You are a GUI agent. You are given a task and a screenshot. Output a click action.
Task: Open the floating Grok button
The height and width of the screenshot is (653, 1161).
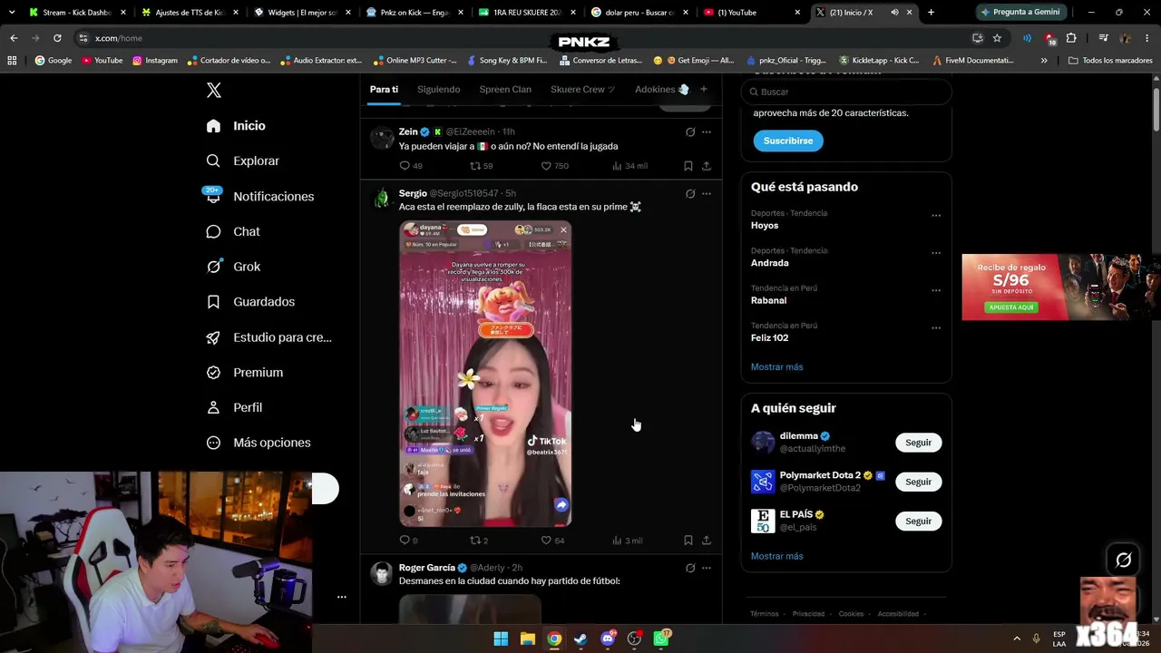(1124, 560)
